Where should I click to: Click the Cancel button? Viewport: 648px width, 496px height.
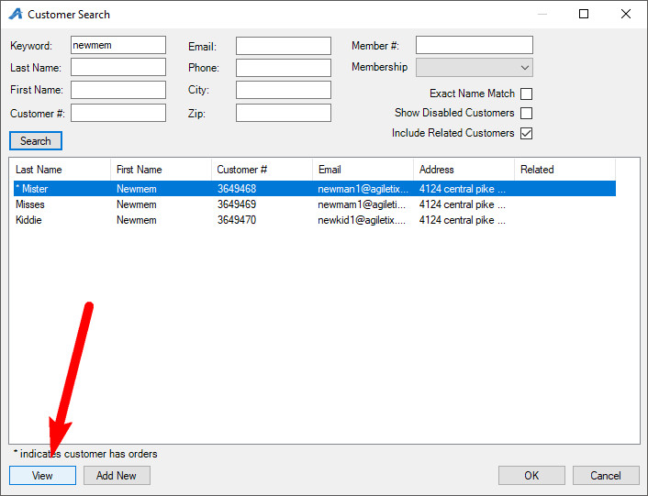click(606, 475)
